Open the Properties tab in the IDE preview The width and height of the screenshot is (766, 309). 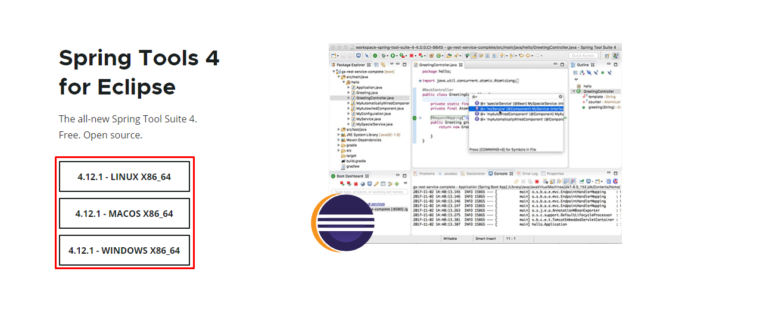tap(552, 174)
